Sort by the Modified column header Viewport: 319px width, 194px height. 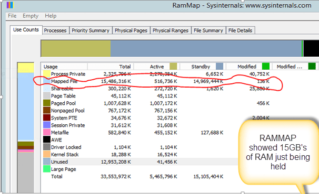(x=249, y=67)
